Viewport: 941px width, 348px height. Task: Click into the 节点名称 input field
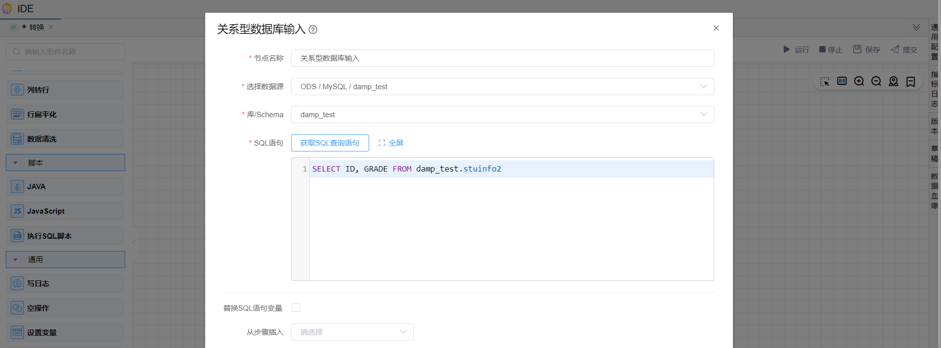pyautogui.click(x=502, y=58)
